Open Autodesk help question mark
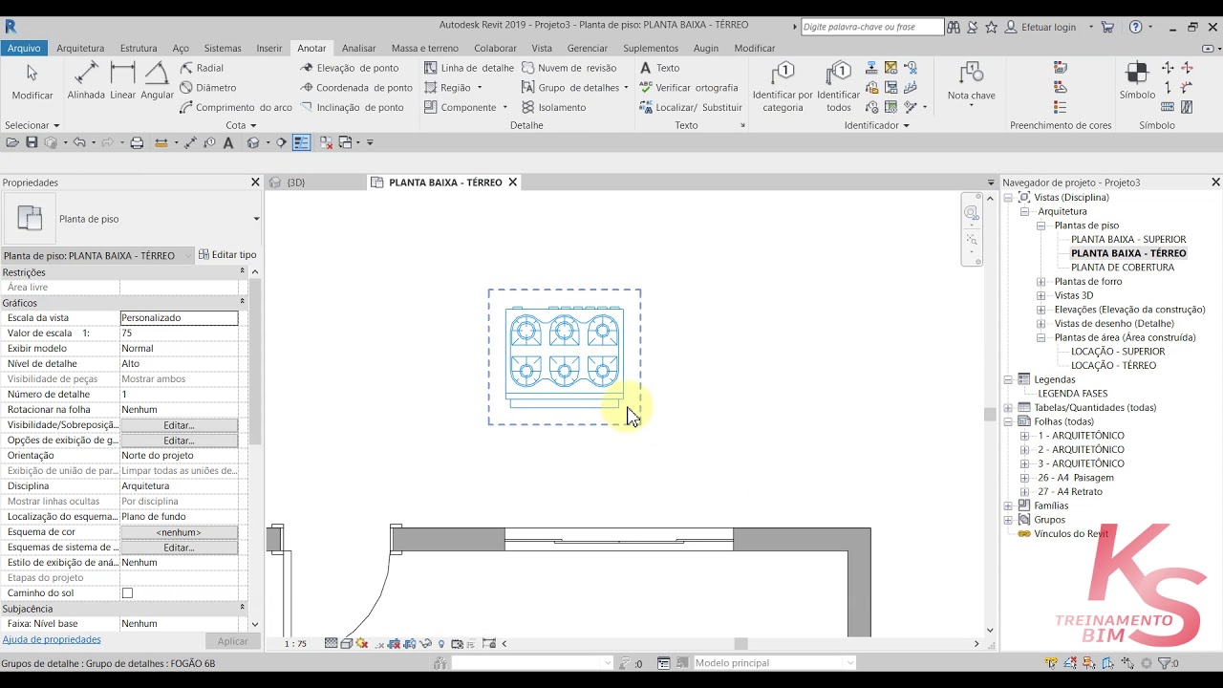 [1135, 27]
